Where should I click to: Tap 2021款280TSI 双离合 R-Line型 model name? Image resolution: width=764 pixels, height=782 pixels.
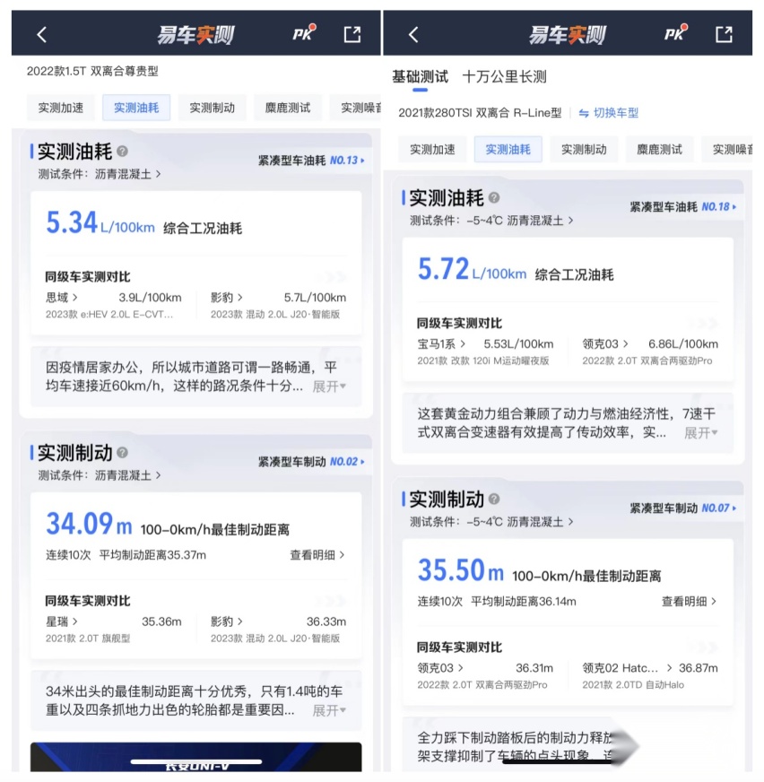[480, 113]
